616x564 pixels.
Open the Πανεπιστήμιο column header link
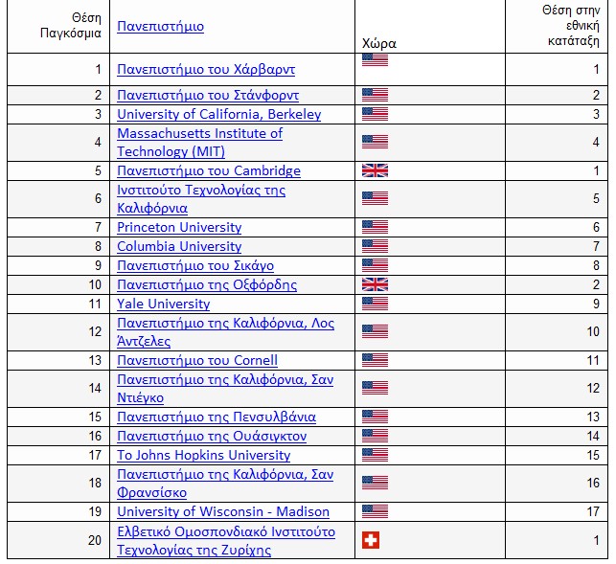coord(160,26)
